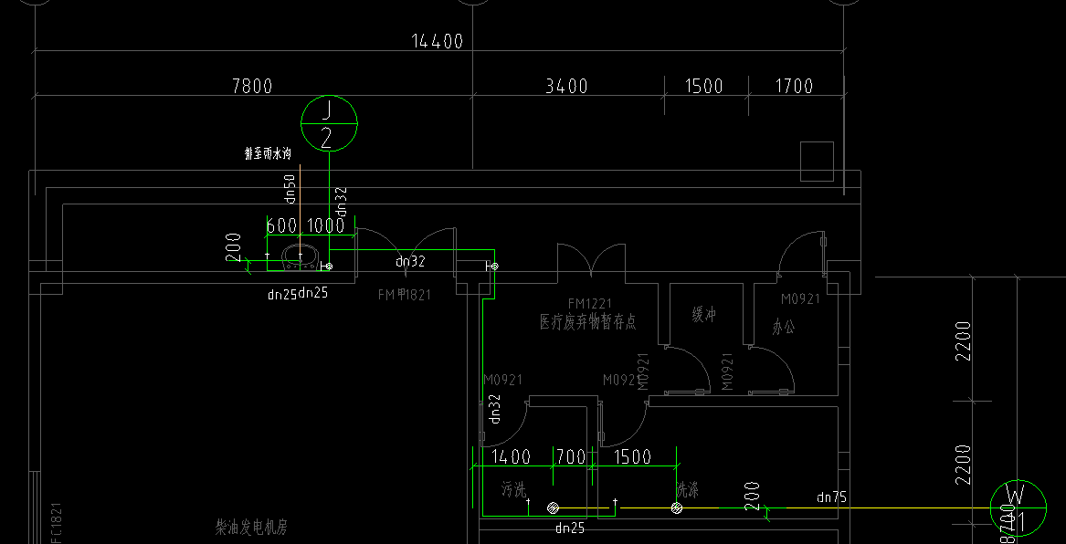Select the FM甲1821 door label
Image resolution: width=1066 pixels, height=544 pixels.
coord(405,295)
